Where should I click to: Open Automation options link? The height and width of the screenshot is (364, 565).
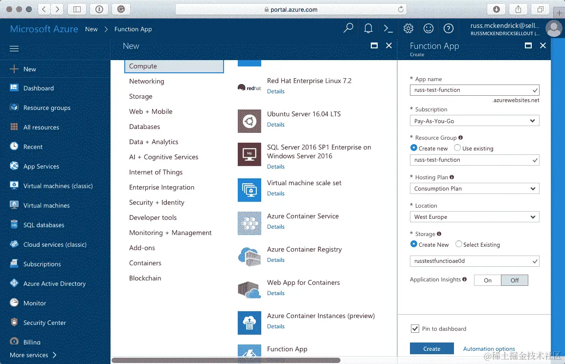489,348
